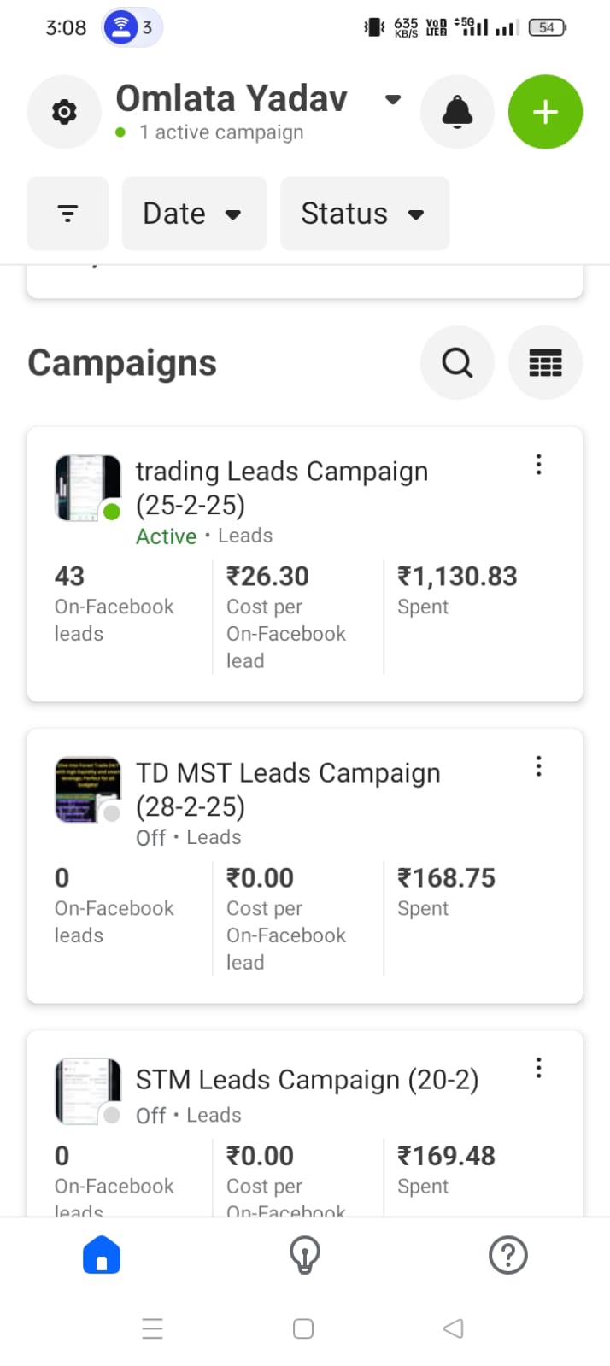
Task: Expand the Date dropdown
Action: click(194, 214)
